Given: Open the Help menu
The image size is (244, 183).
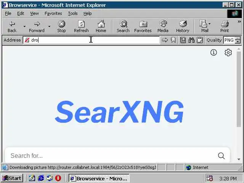Looking at the screenshot, I should [87, 14].
